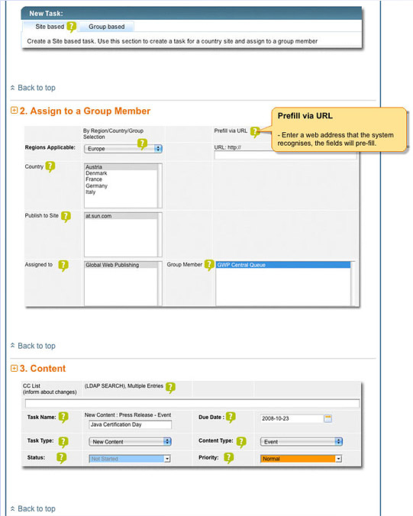The image size is (413, 516).
Task: Click the help icon beside Prefill via URL
Action: (255, 132)
